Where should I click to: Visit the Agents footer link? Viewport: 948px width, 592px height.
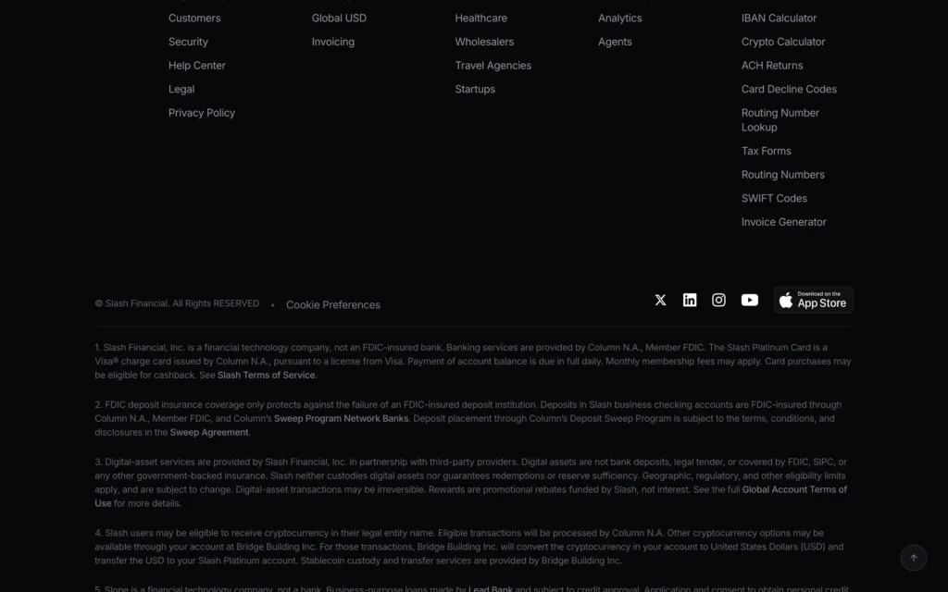click(x=615, y=42)
